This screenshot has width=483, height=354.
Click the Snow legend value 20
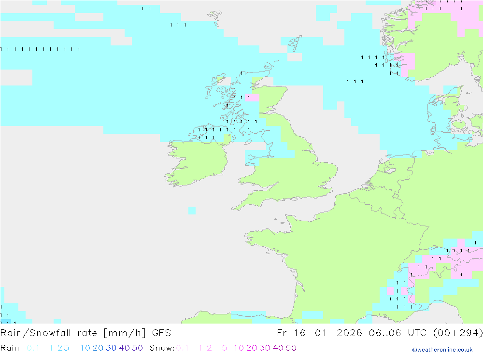pyautogui.click(x=252, y=348)
